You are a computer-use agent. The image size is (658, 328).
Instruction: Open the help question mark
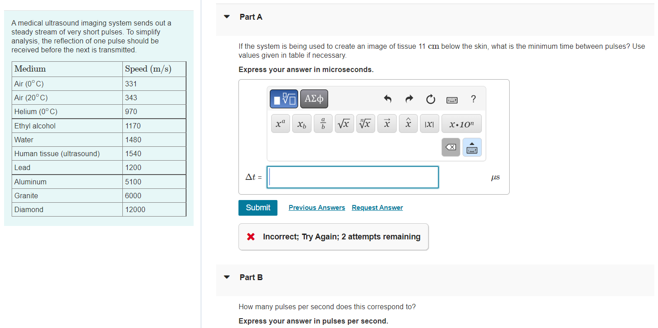tap(473, 99)
